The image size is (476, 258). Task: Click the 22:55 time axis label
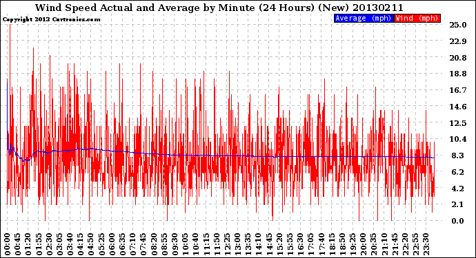click(415, 244)
